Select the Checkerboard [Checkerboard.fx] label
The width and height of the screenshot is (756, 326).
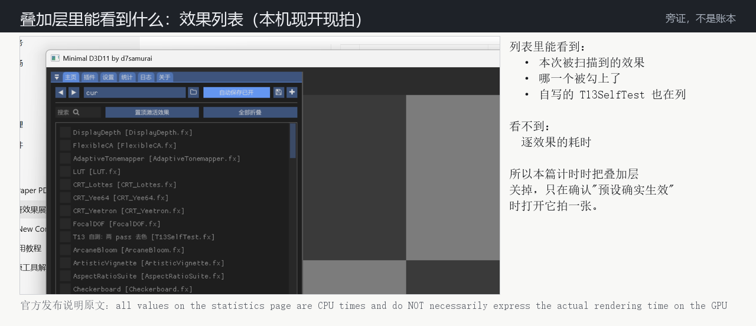coord(133,289)
